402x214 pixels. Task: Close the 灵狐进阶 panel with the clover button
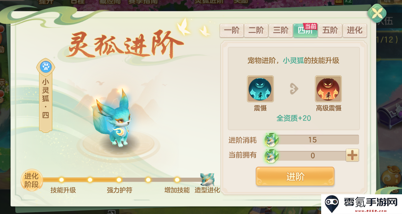coord(377,14)
